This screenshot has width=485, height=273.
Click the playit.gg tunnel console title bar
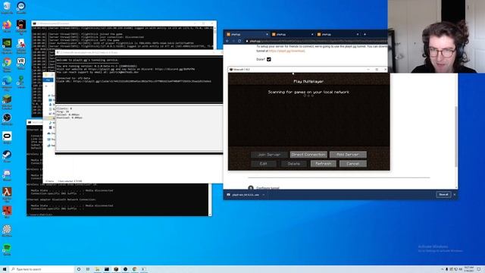coord(139,52)
